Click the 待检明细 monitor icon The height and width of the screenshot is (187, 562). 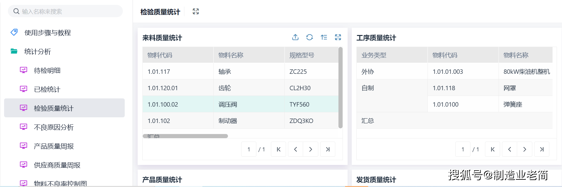[x=24, y=70]
